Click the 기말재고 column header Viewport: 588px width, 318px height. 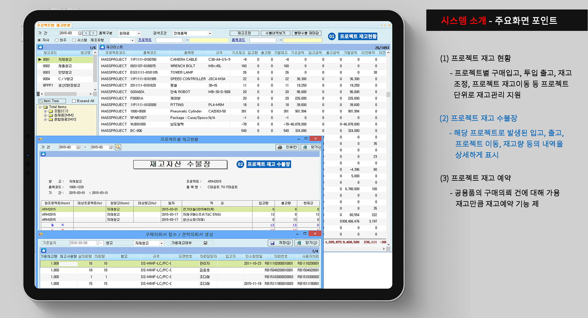(281, 53)
